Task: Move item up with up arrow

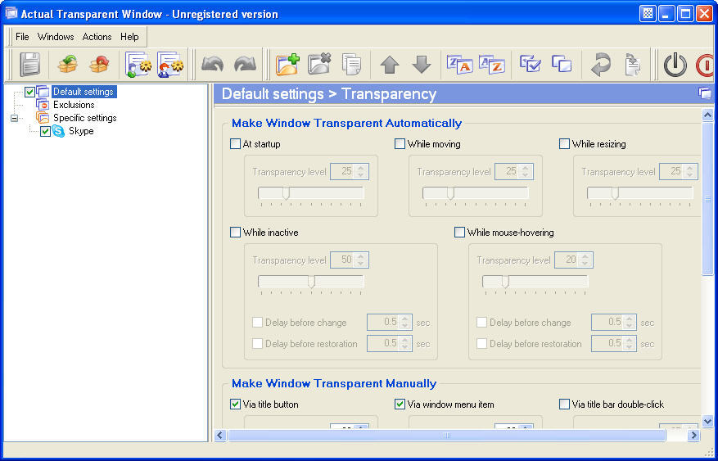Action: [x=390, y=65]
